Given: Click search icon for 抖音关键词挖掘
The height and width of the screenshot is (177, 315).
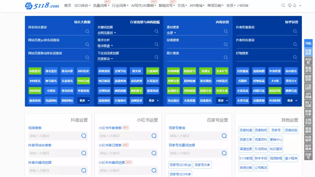Looking at the screenshot, I should tap(84, 170).
